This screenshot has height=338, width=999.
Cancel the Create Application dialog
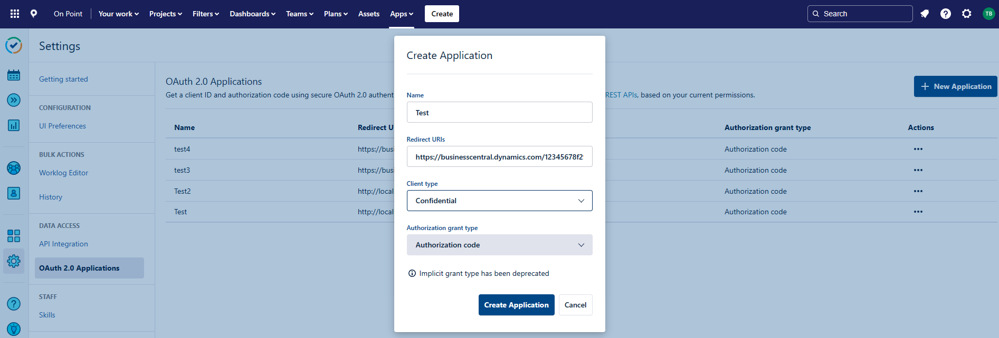(575, 305)
